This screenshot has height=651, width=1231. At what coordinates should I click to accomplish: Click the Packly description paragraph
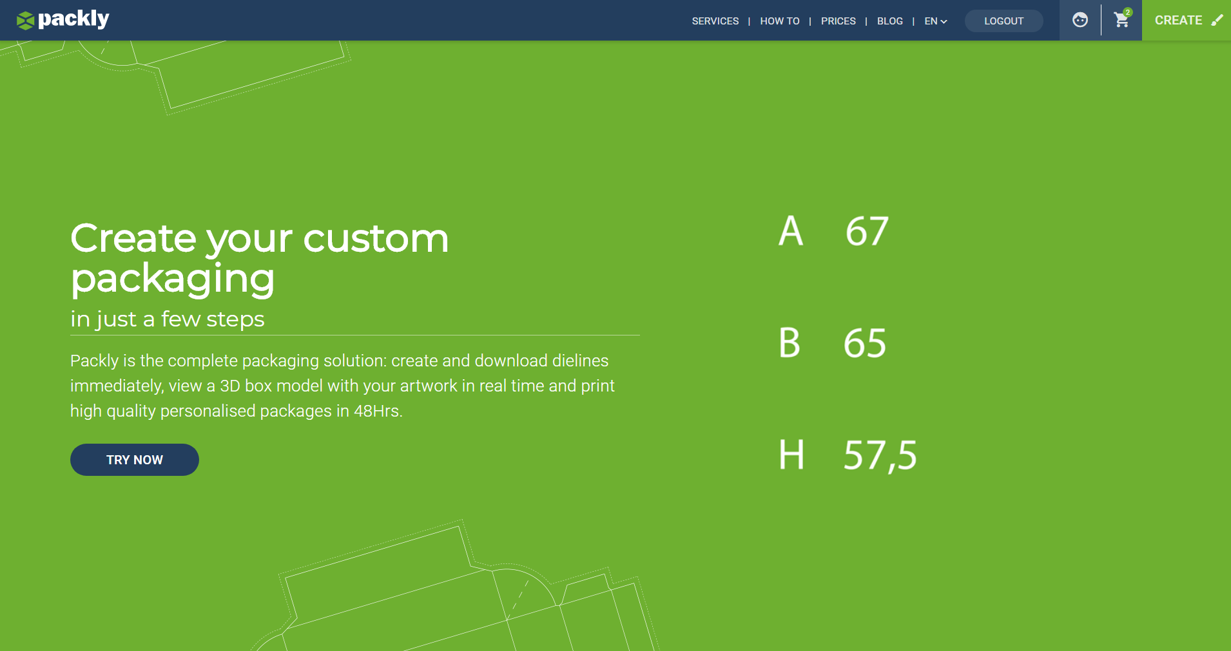(342, 386)
